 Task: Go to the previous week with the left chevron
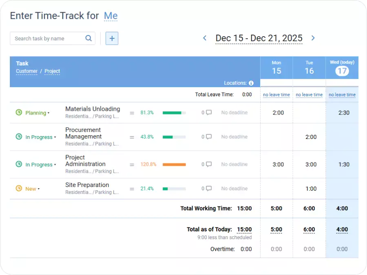click(x=205, y=38)
